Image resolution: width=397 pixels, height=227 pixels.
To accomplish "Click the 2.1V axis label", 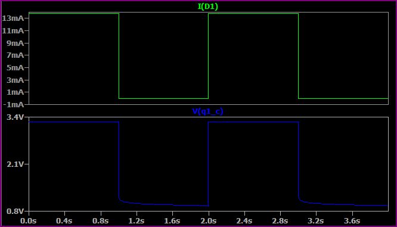I will [15, 164].
